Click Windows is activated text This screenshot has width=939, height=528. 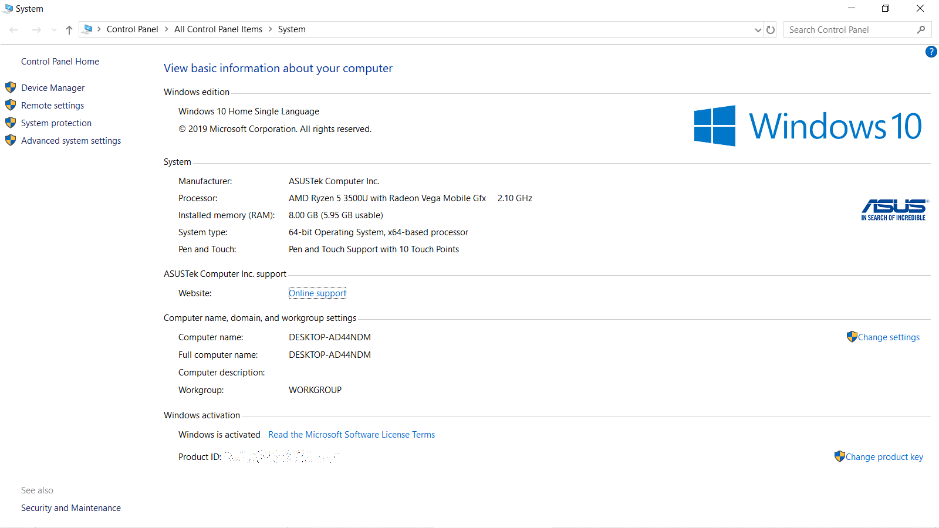point(219,435)
